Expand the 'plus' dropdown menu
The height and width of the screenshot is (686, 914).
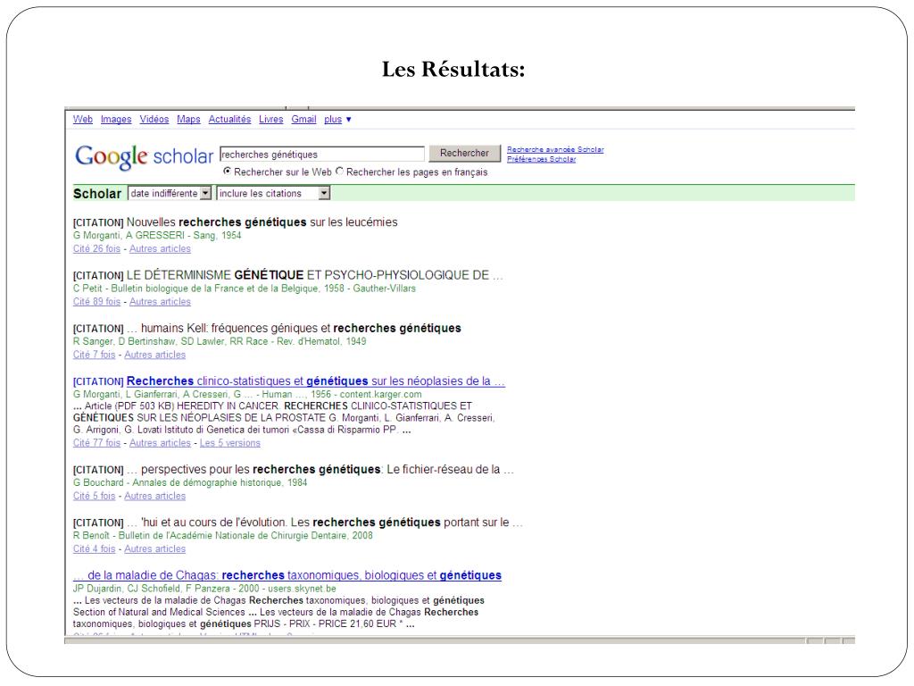(x=337, y=119)
